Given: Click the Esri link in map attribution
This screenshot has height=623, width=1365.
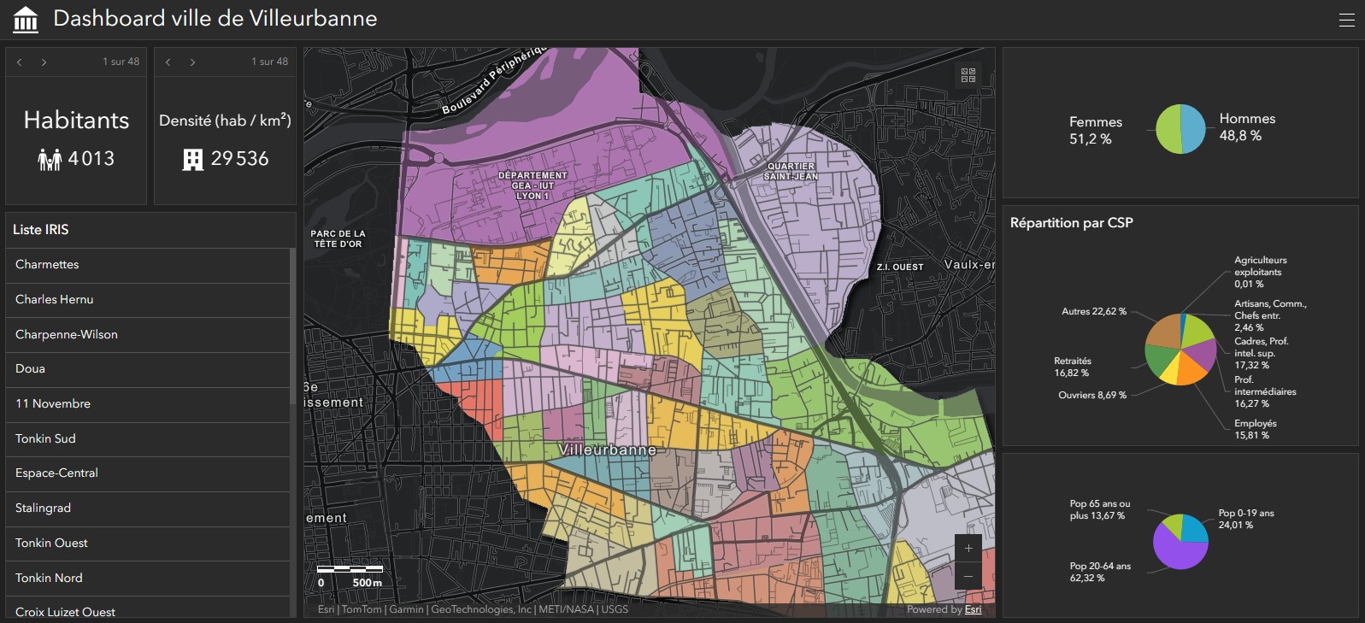Looking at the screenshot, I should point(973,609).
